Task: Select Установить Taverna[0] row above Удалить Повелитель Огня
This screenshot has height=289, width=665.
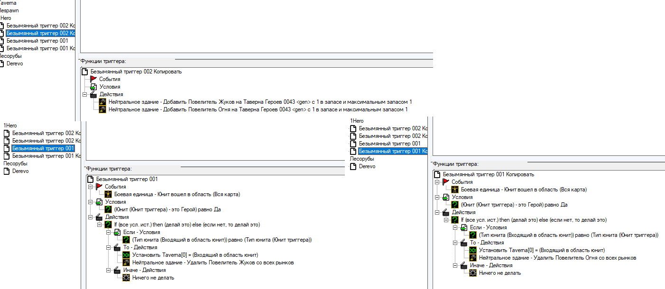Action: coord(542,250)
